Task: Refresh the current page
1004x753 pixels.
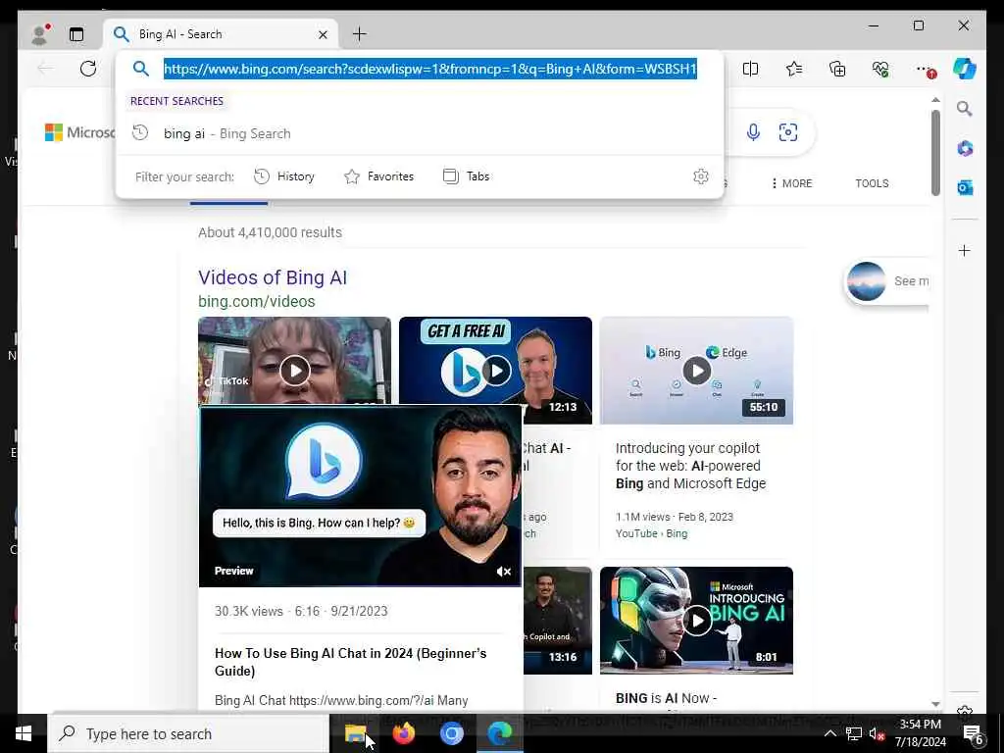Action: (88, 69)
